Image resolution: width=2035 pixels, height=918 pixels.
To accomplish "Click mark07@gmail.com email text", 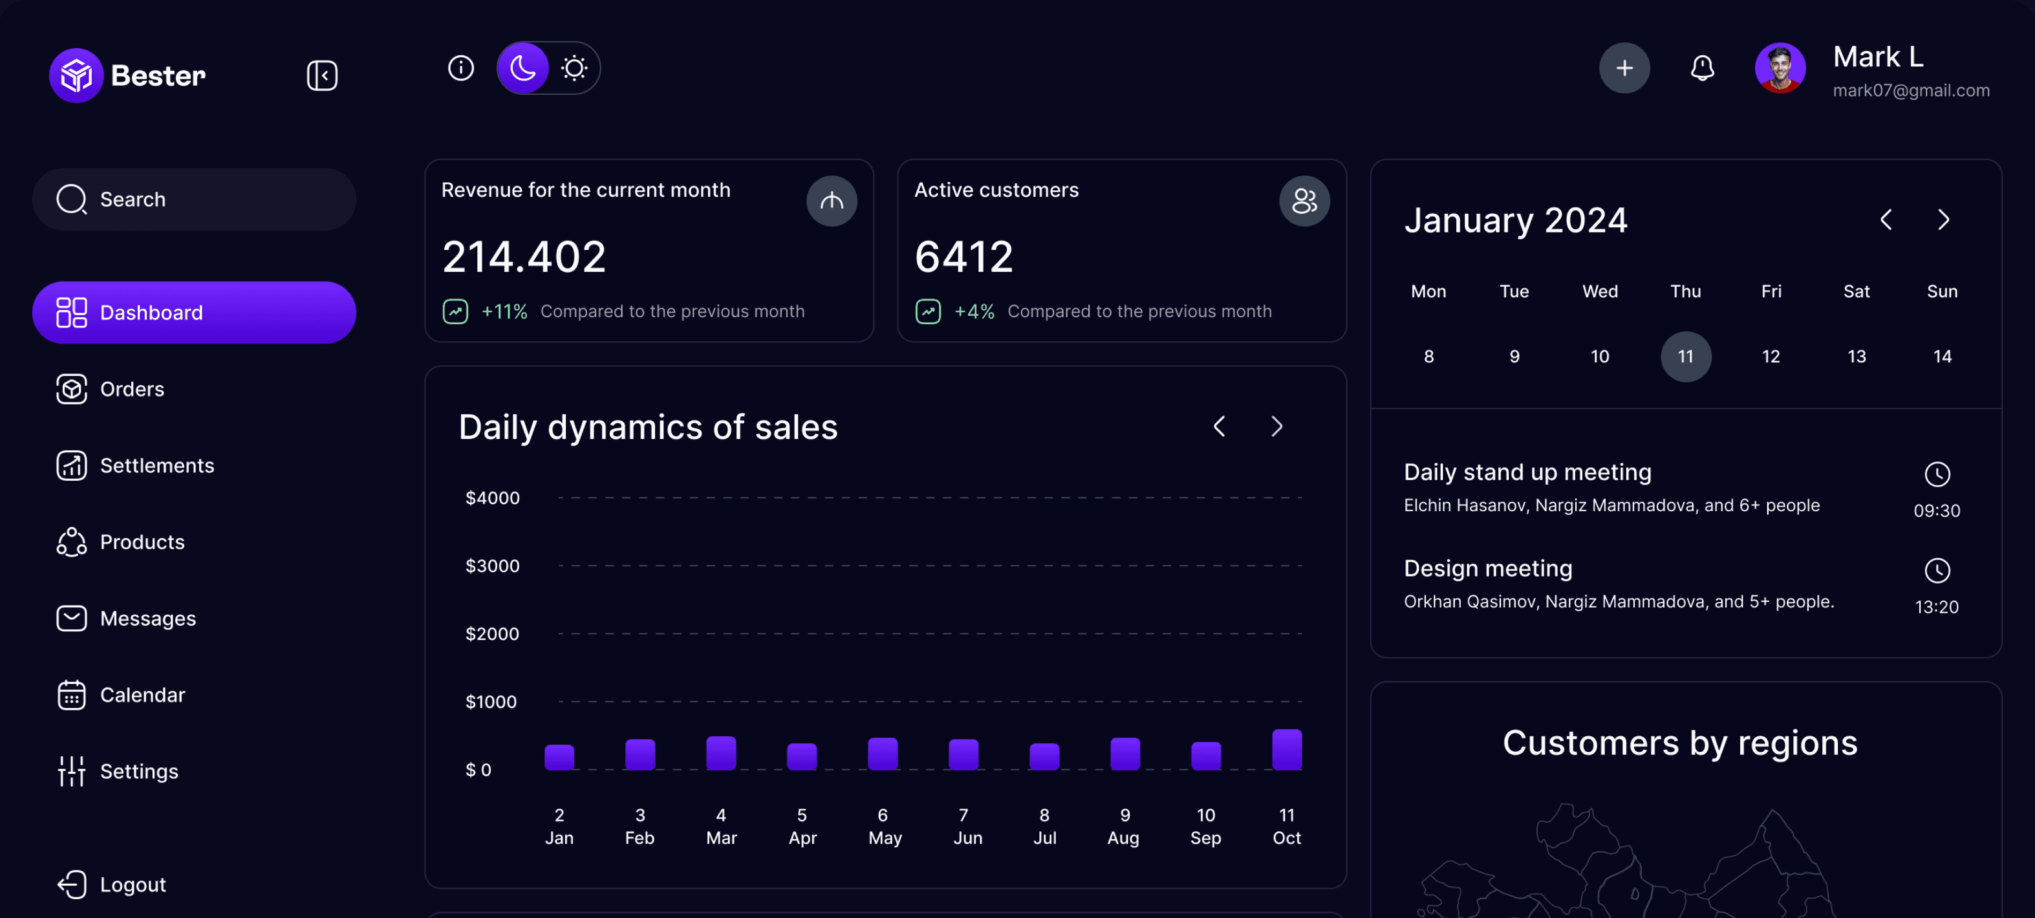I will tap(1911, 91).
